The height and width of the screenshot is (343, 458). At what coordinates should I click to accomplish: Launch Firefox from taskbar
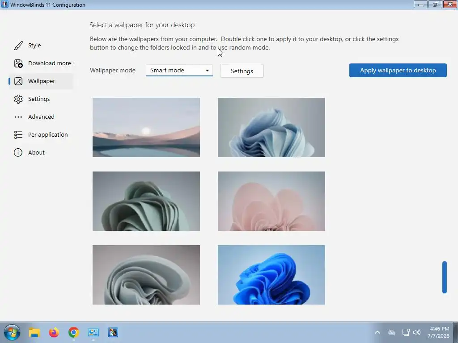tap(54, 332)
